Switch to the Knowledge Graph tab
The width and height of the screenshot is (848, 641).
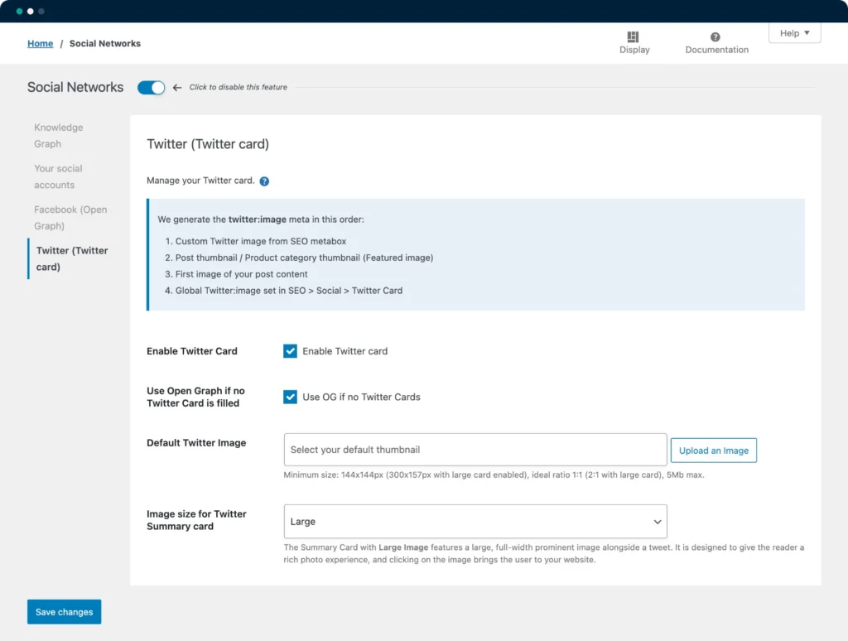click(x=58, y=136)
